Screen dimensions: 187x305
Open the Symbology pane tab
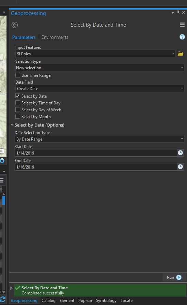[106, 301]
